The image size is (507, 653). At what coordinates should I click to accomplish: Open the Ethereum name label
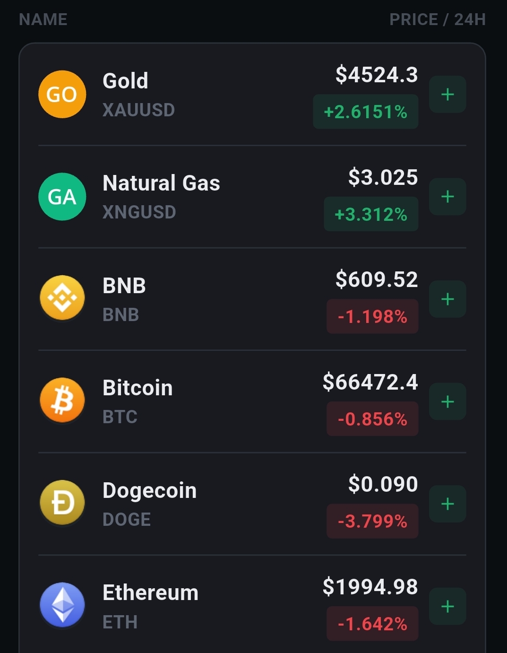(150, 592)
